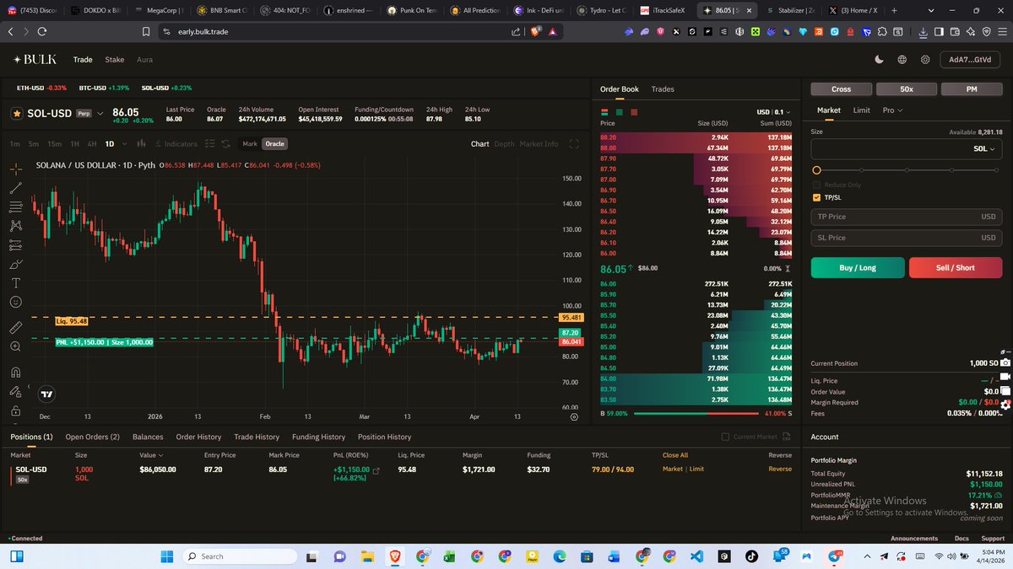Expand the Pro order type dropdown
Image resolution: width=1013 pixels, height=569 pixels.
point(892,110)
